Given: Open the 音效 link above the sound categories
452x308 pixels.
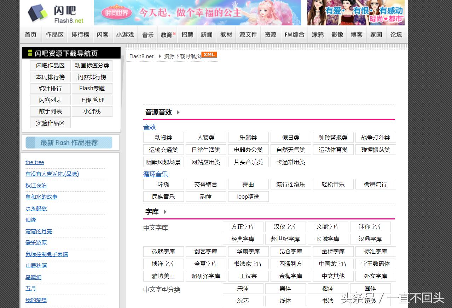Looking at the screenshot, I should click(x=149, y=127).
